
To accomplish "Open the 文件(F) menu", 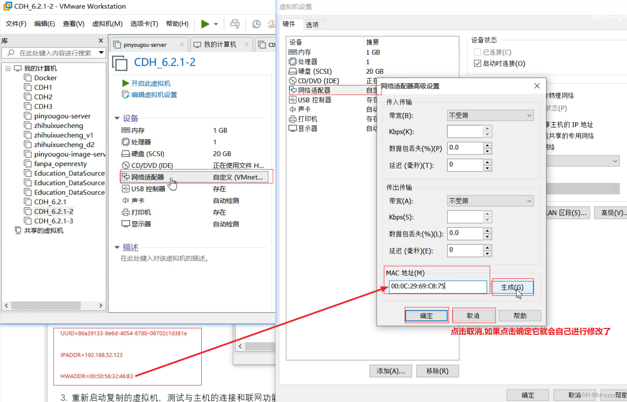I will [x=16, y=24].
